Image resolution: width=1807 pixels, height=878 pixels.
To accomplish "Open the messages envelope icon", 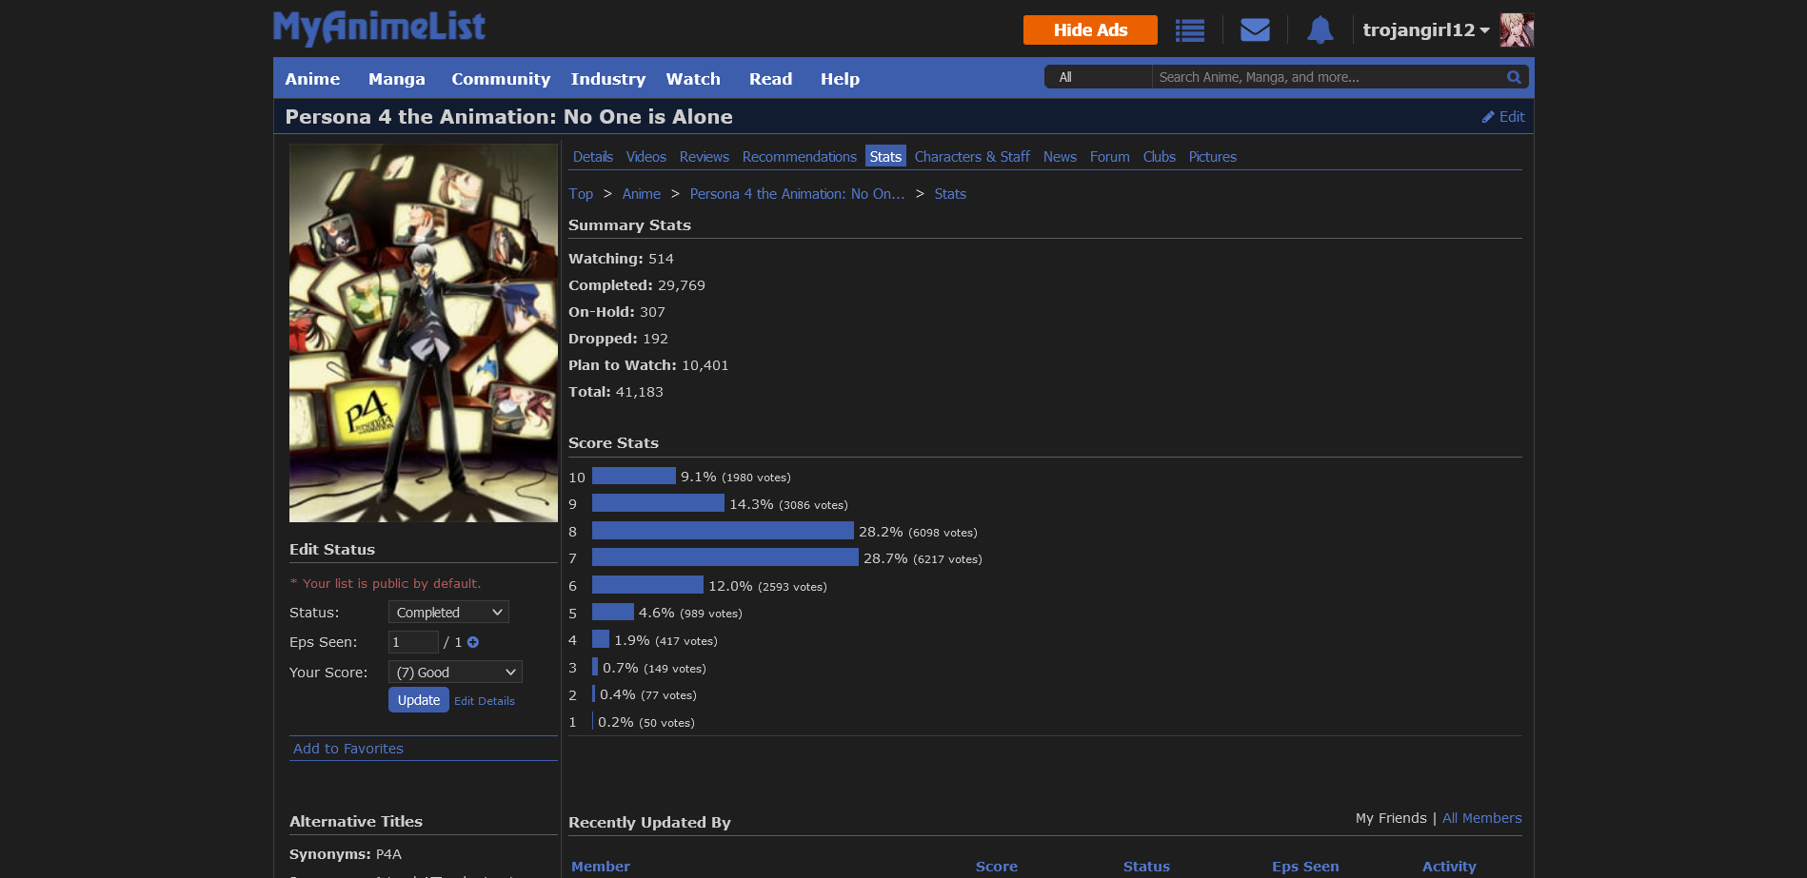I will (x=1255, y=30).
